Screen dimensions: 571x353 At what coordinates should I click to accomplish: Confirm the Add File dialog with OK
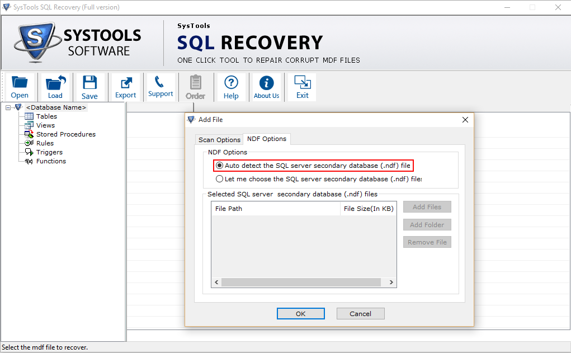[x=301, y=314]
